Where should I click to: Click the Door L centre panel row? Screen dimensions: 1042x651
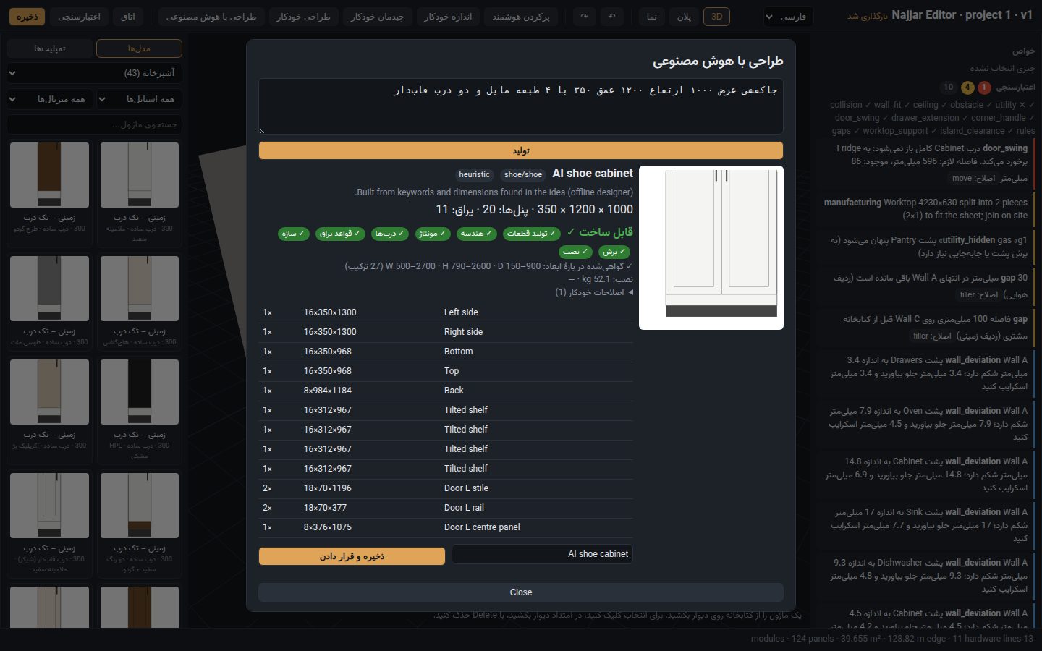coord(446,527)
